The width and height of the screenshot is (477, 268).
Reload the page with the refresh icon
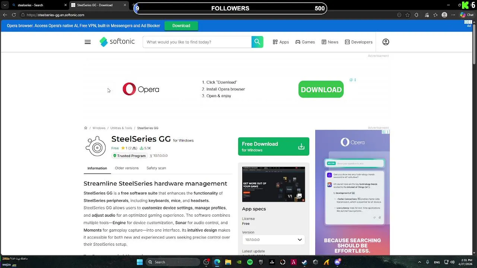click(14, 15)
